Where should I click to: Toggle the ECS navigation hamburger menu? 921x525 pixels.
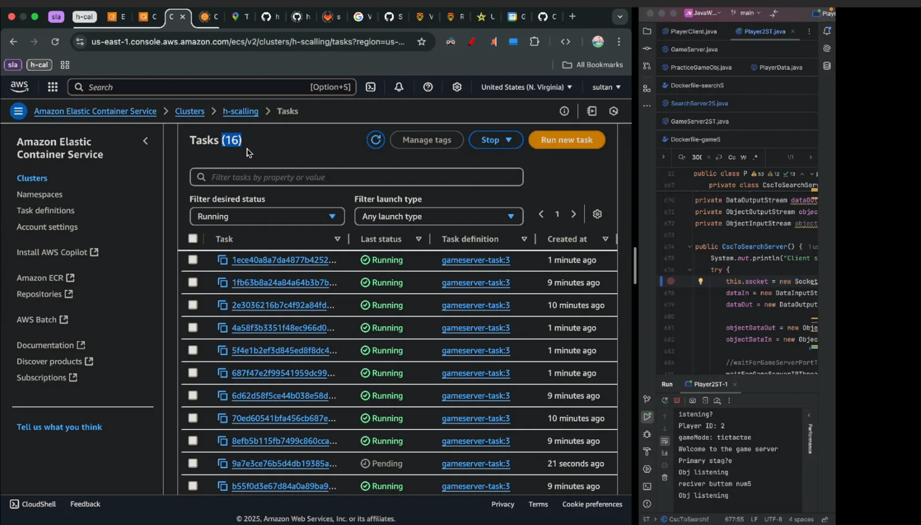pyautogui.click(x=18, y=111)
